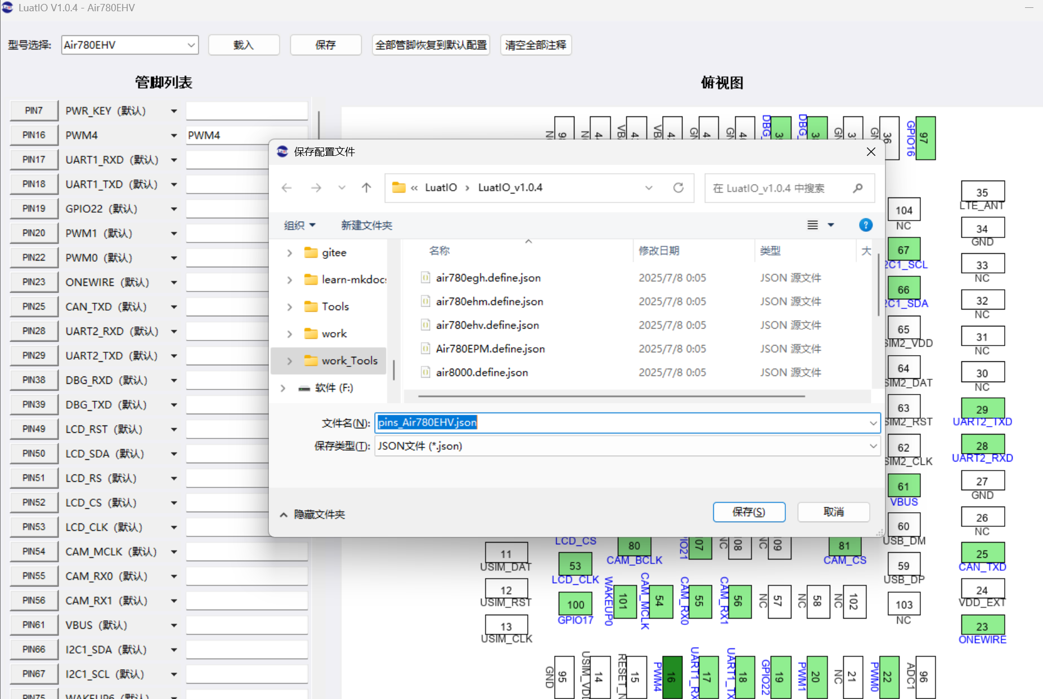Click pin 61 VBUS in top view
The image size is (1043, 699).
click(903, 486)
